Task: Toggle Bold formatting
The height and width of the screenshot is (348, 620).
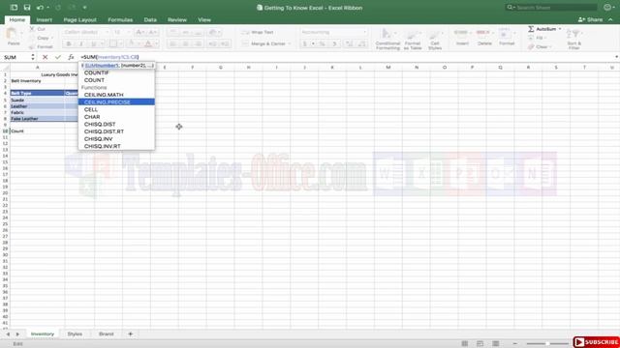Action: click(69, 43)
